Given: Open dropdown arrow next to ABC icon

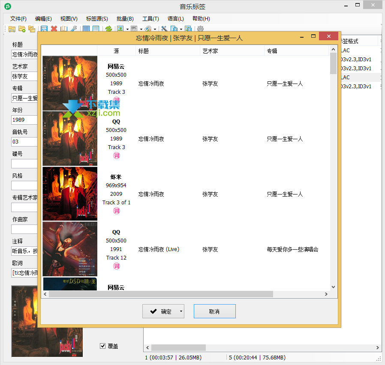Looking at the screenshot, I should point(141,29).
